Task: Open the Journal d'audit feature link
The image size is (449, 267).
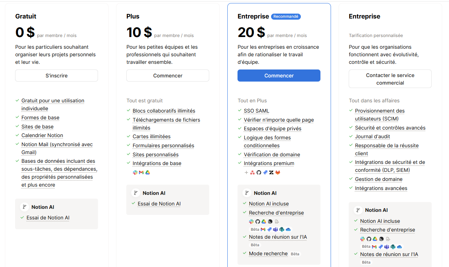Action: click(372, 137)
